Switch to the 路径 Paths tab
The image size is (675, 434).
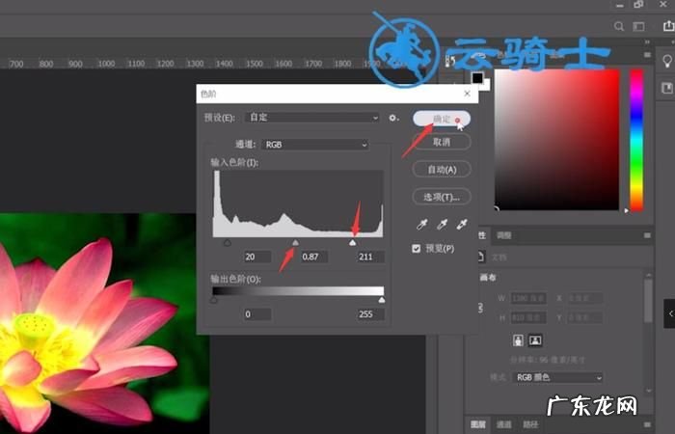530,424
